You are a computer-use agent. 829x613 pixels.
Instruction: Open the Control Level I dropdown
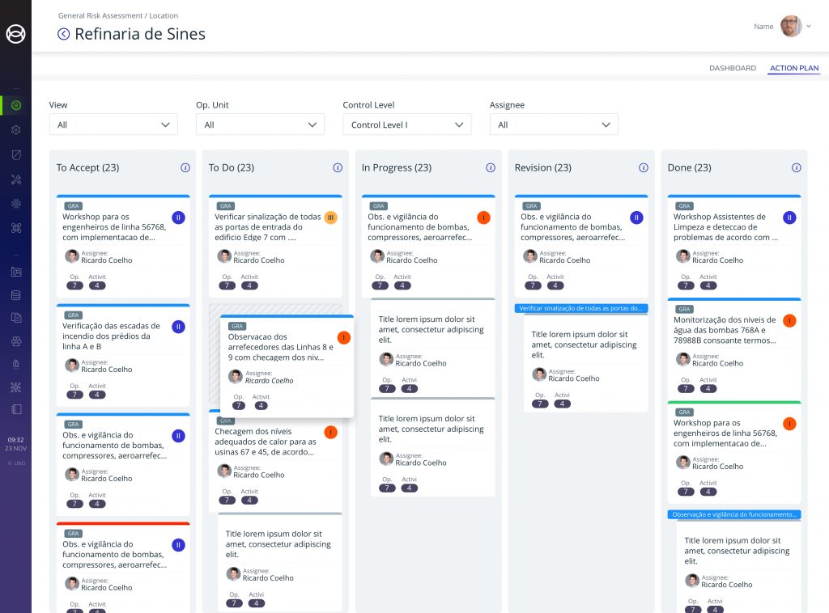tap(406, 125)
